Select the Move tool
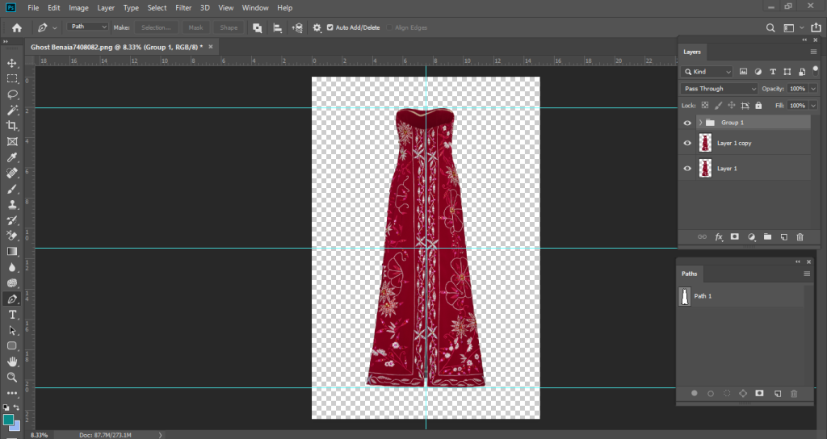The width and height of the screenshot is (827, 439). (11, 63)
